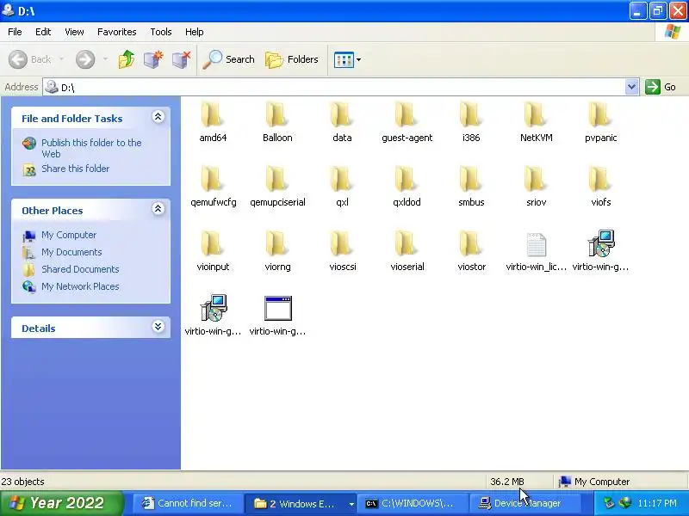Open the Favorites menu
Image resolution: width=689 pixels, height=516 pixels.
[116, 32]
